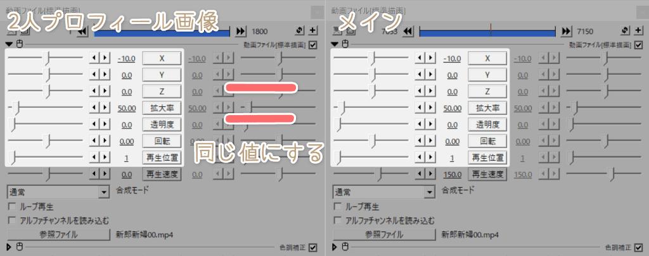Click 拡大率 value 50.00 field, メイン window
This screenshot has height=256, width=649.
coord(453,108)
